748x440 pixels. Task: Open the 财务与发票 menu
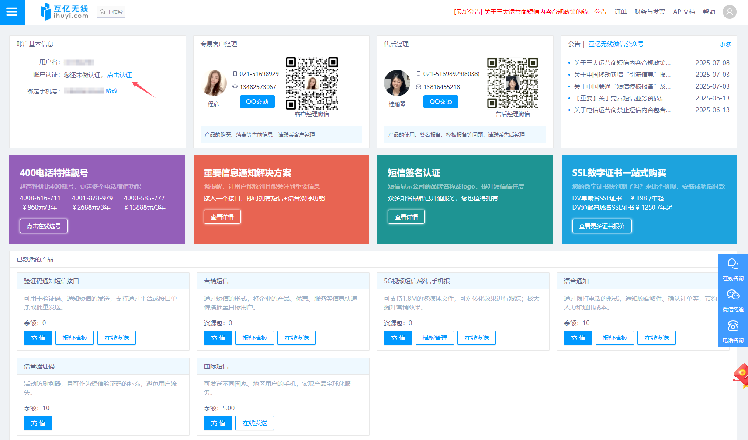[x=649, y=12]
